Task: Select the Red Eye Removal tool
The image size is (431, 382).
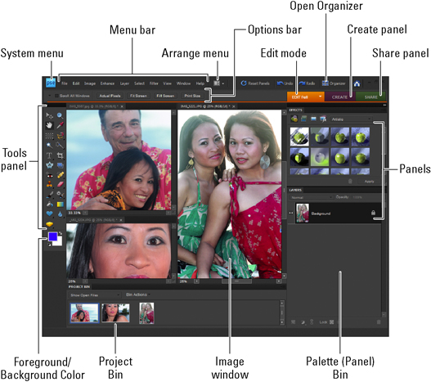Action: (x=49, y=175)
